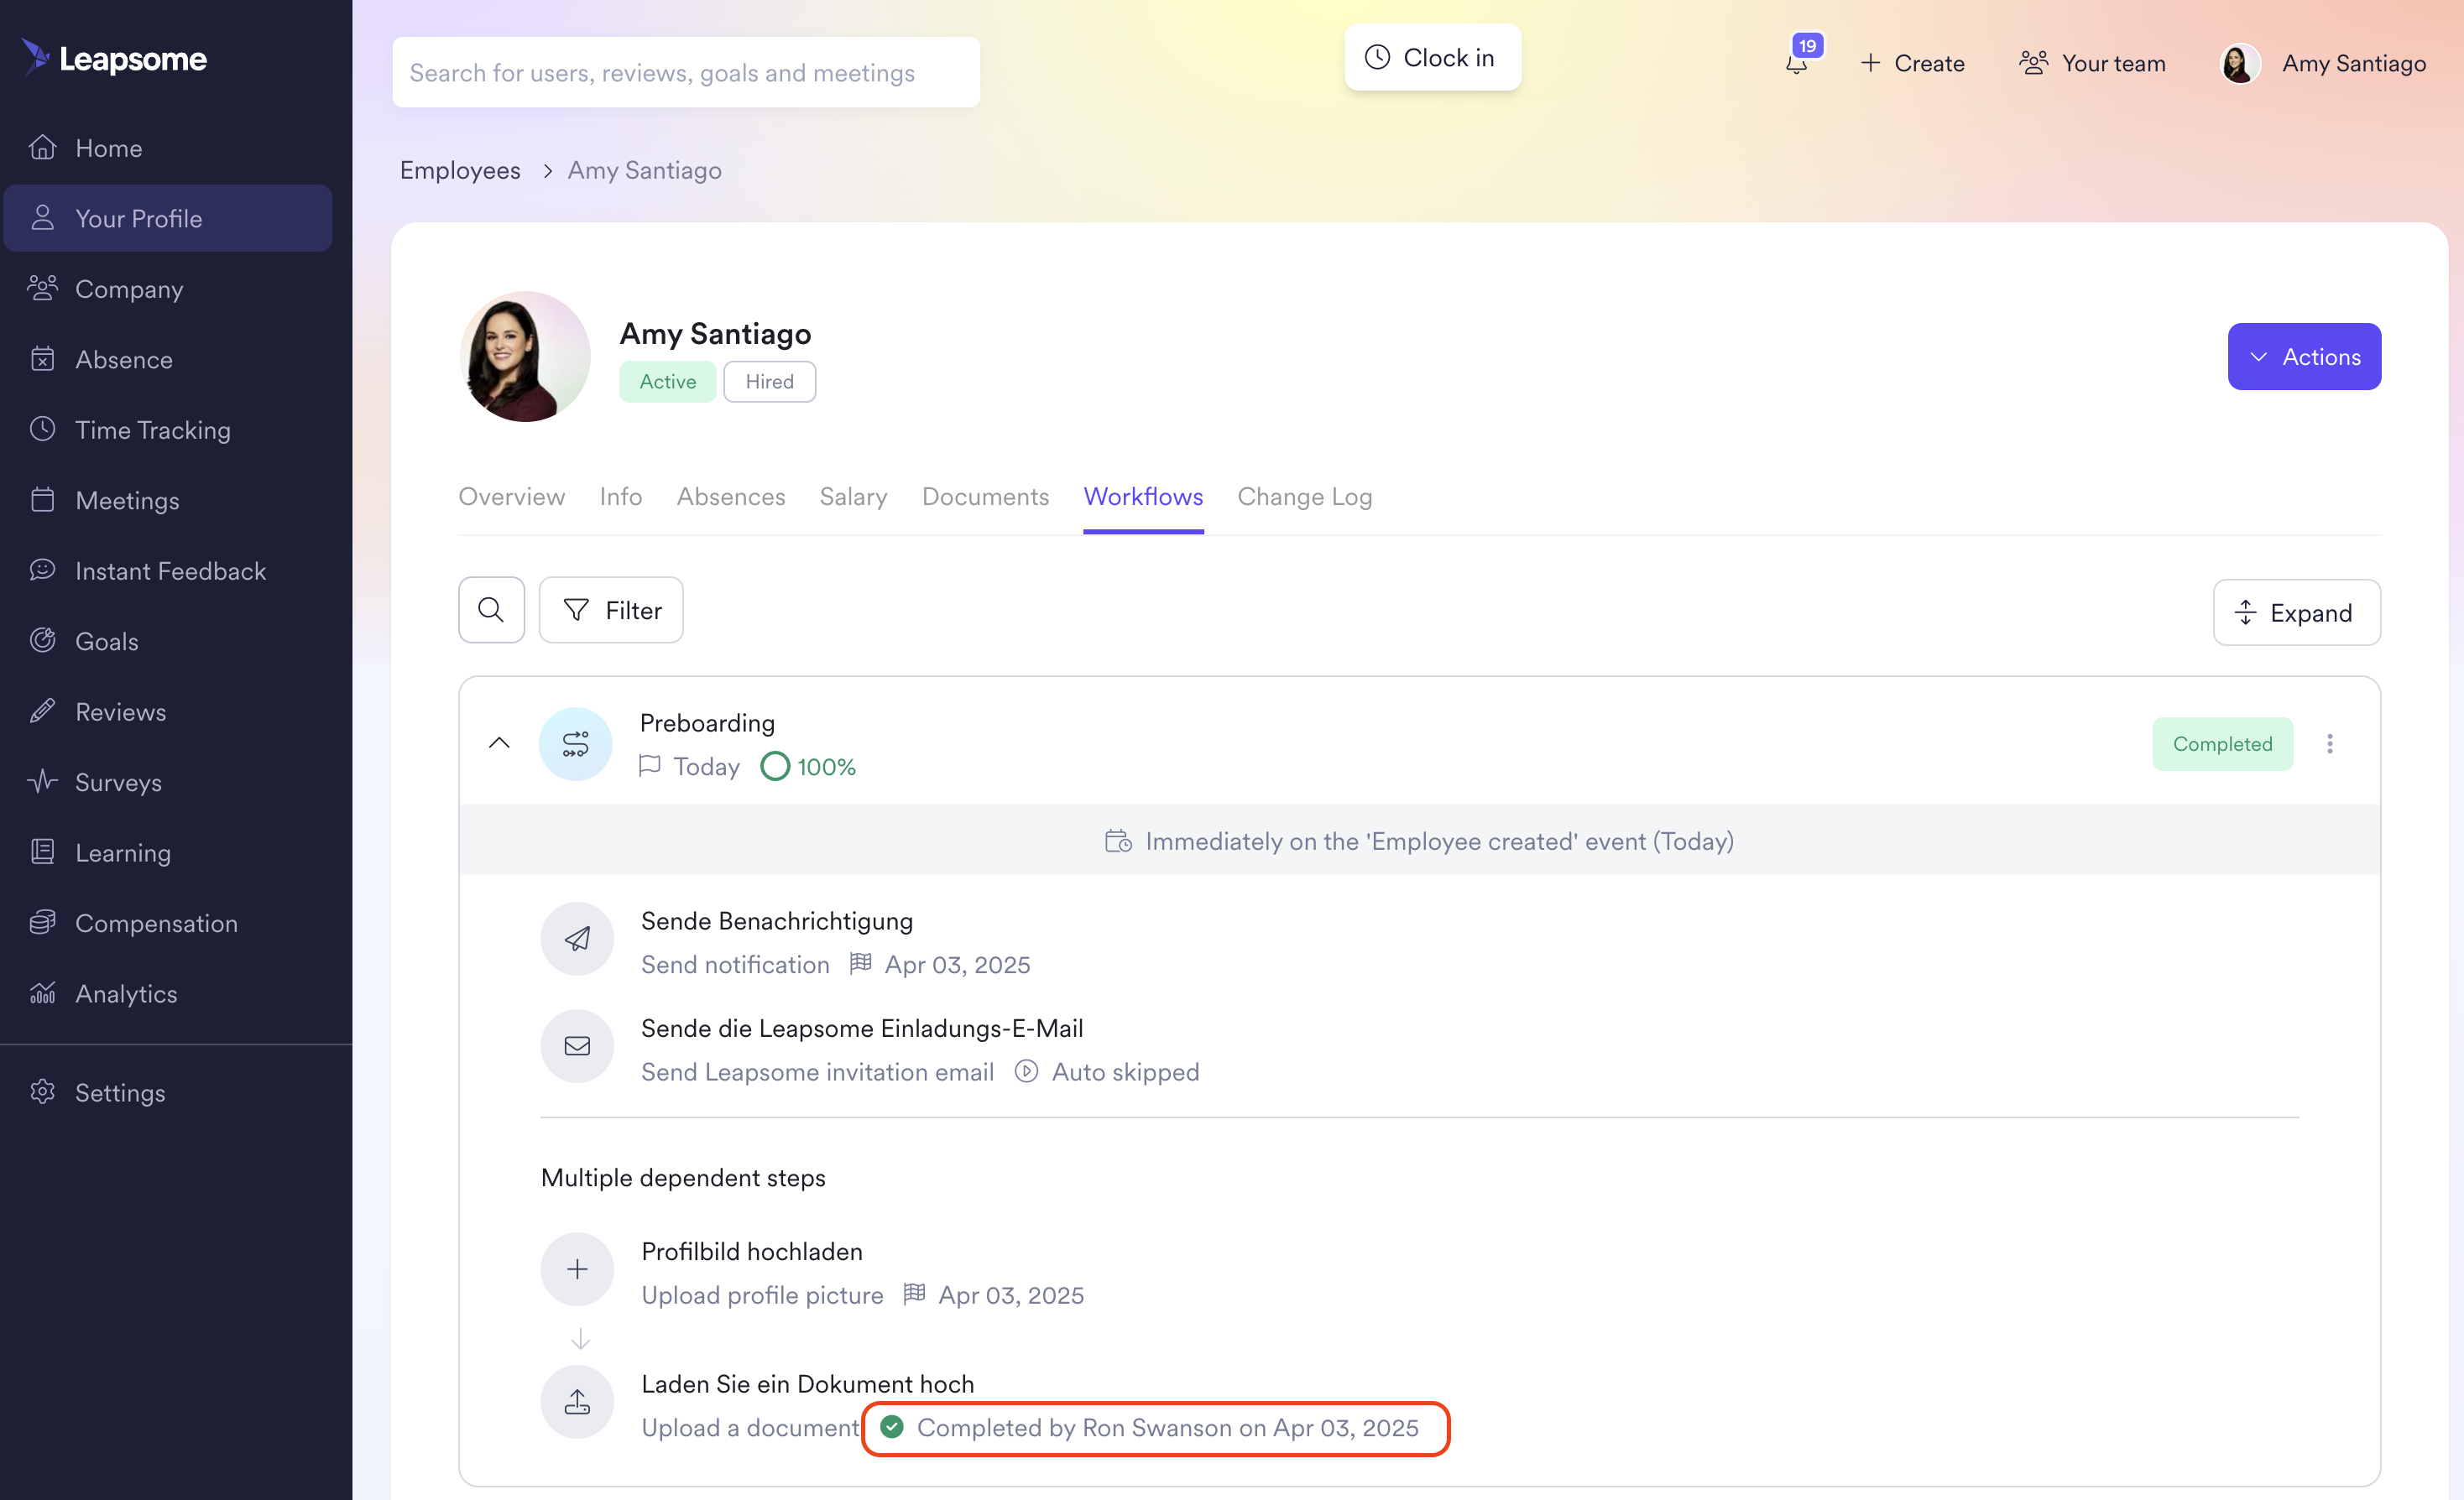Go to Home in the sidebar
The image size is (2464, 1500).
click(168, 148)
